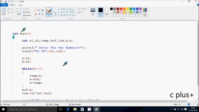The image size is (199, 112).
Task: Click the Paste clipboard icon
Action: pos(4,10)
